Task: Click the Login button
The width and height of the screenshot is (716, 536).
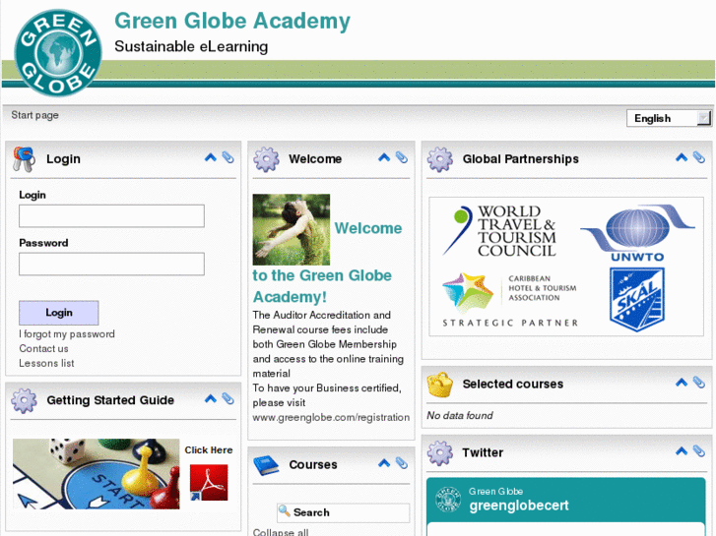Action: tap(58, 313)
